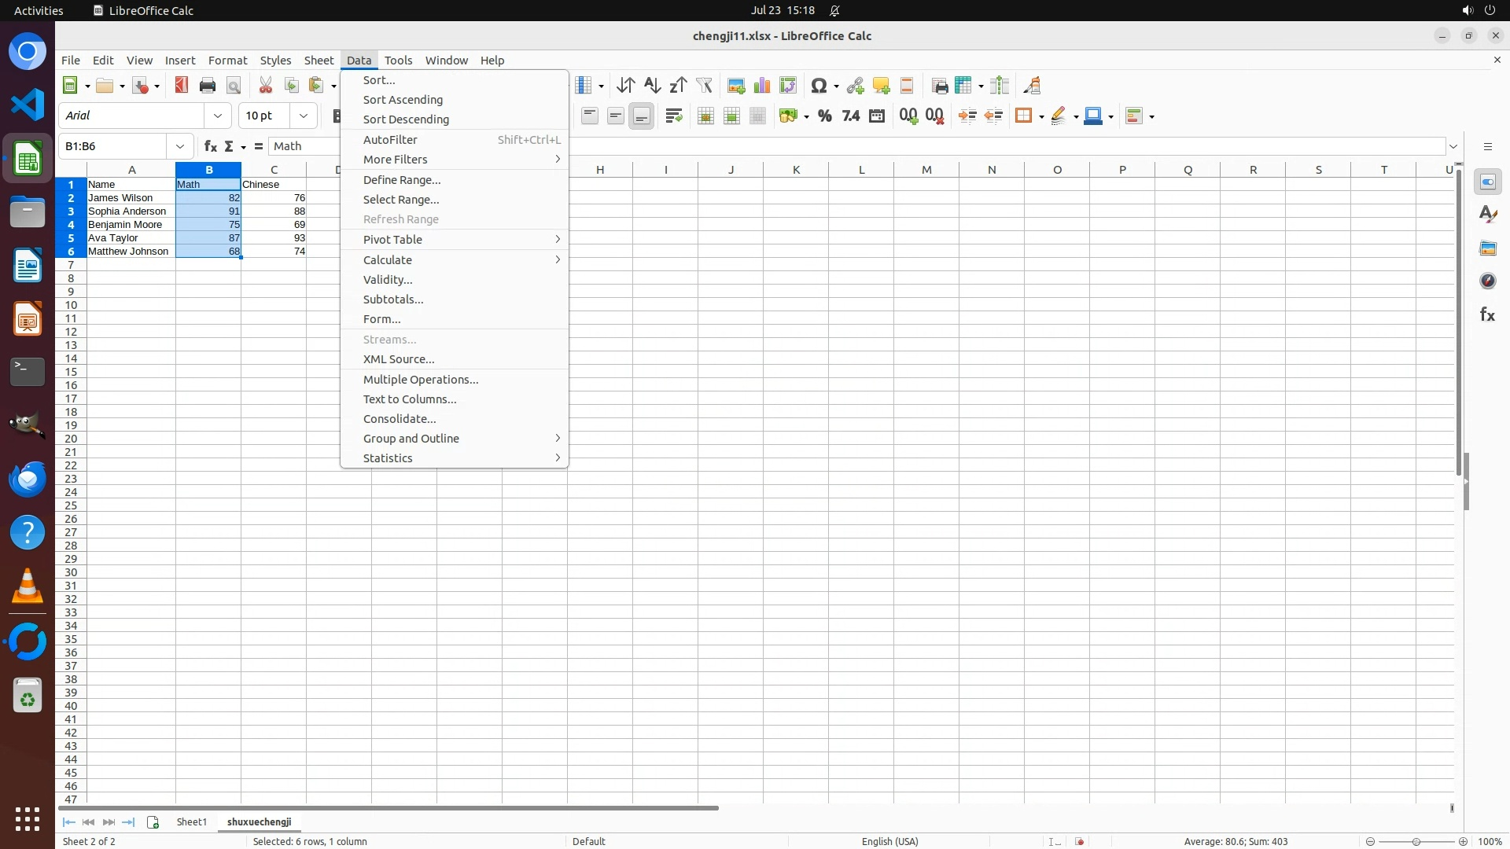Screen dimensions: 1510x849
Task: Click Sort Descending in Data menu
Action: click(406, 119)
